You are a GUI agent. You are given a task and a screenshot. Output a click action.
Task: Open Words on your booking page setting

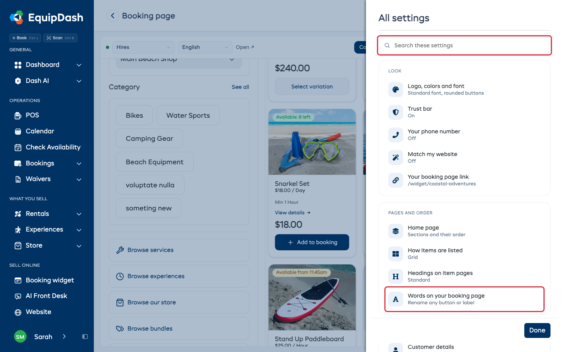click(464, 299)
